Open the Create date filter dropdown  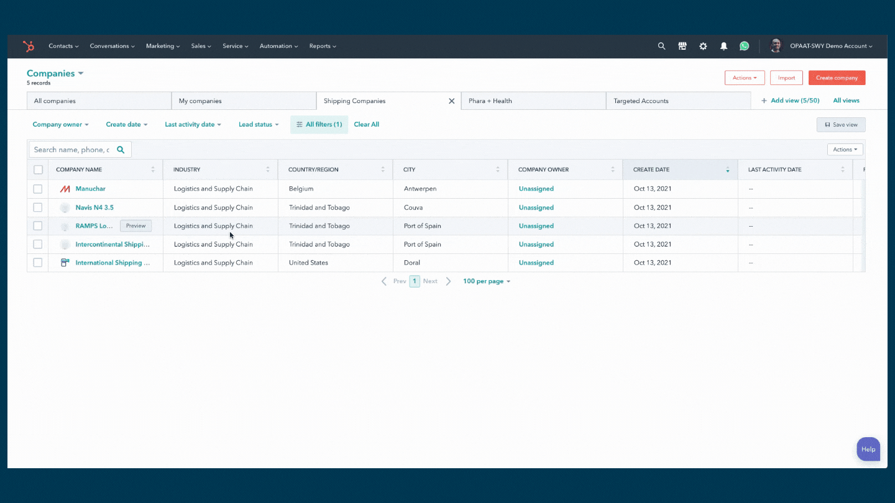pos(127,124)
